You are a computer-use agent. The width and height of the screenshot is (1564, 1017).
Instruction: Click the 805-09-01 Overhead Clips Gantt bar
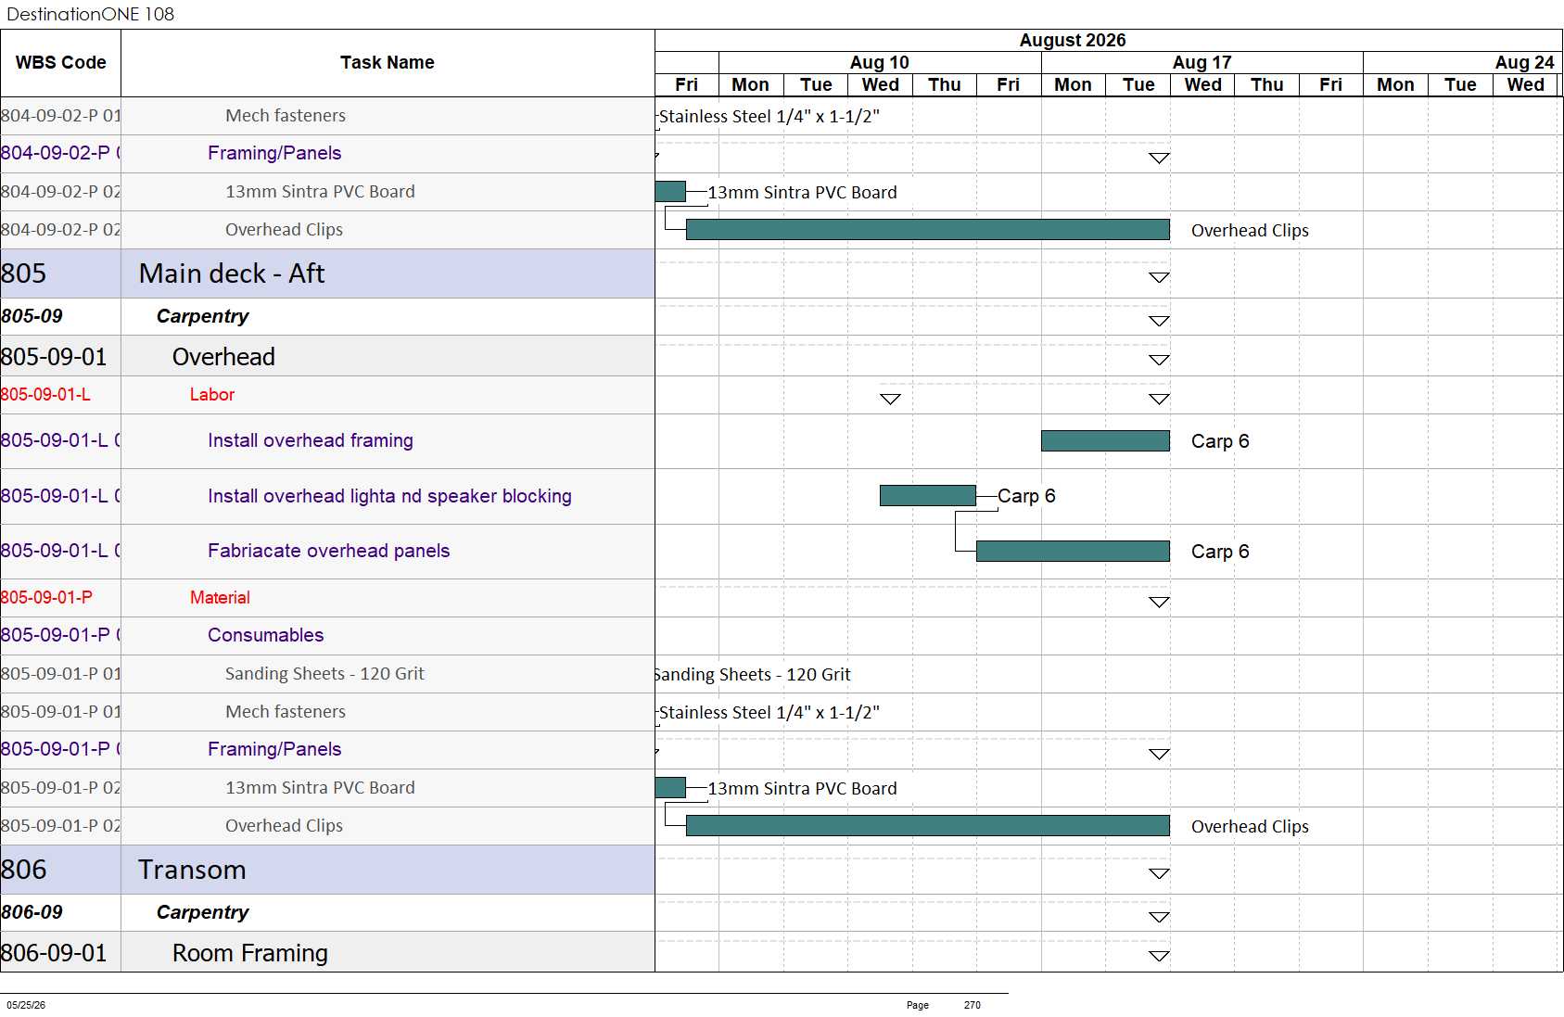tap(927, 825)
